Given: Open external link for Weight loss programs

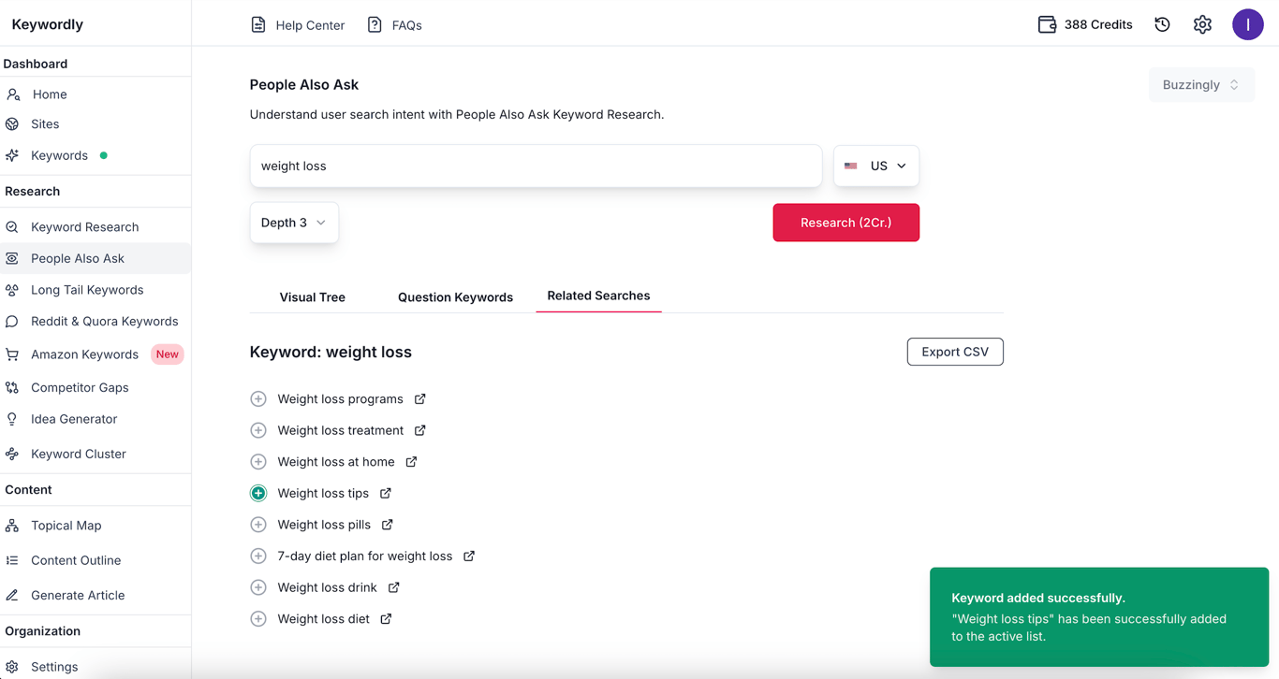Looking at the screenshot, I should coord(420,399).
